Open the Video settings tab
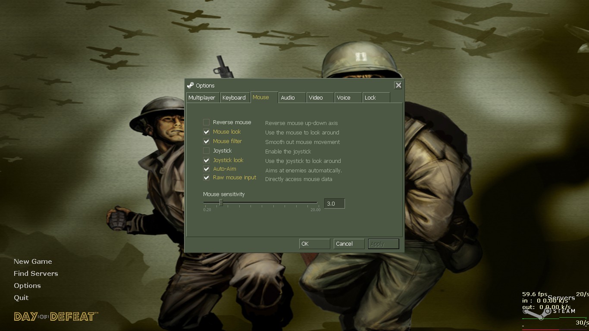Screen dimensions: 589x331 (x=320, y=98)
